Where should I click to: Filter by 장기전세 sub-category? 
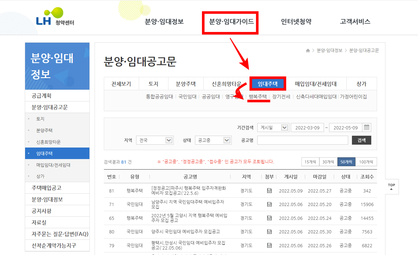281,97
